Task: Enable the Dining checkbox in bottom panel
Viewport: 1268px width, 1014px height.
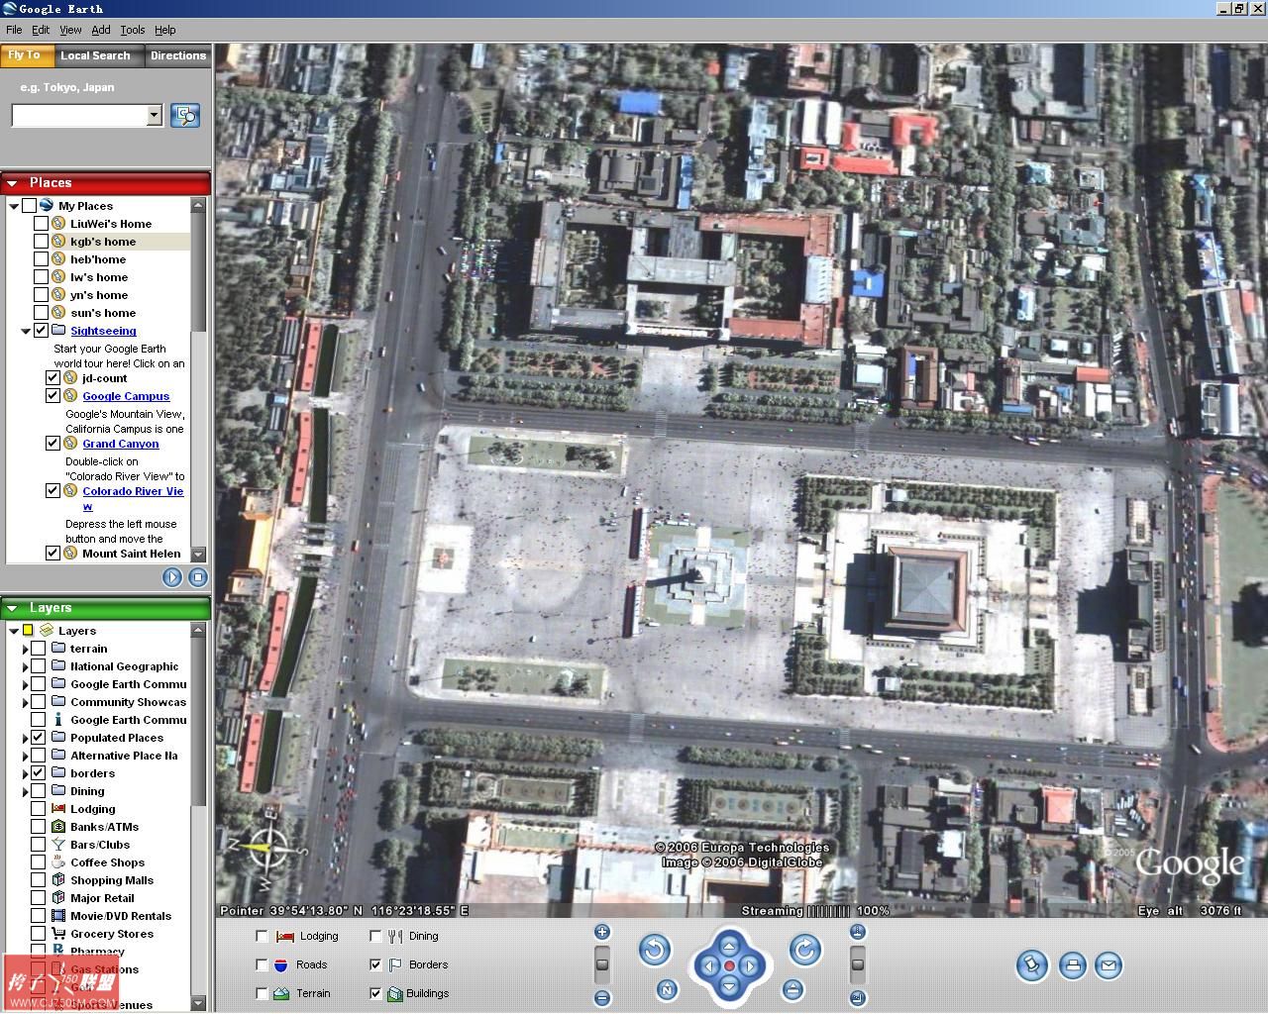Action: pyautogui.click(x=375, y=936)
